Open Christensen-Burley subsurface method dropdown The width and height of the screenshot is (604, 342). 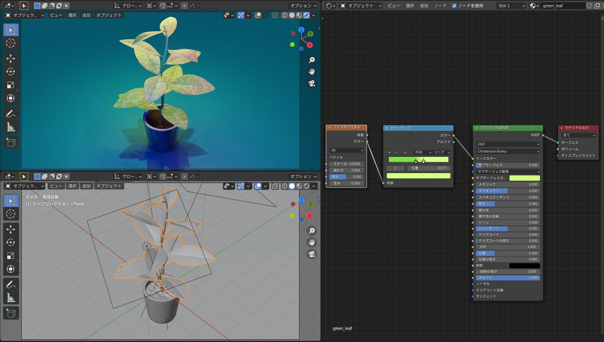(508, 151)
